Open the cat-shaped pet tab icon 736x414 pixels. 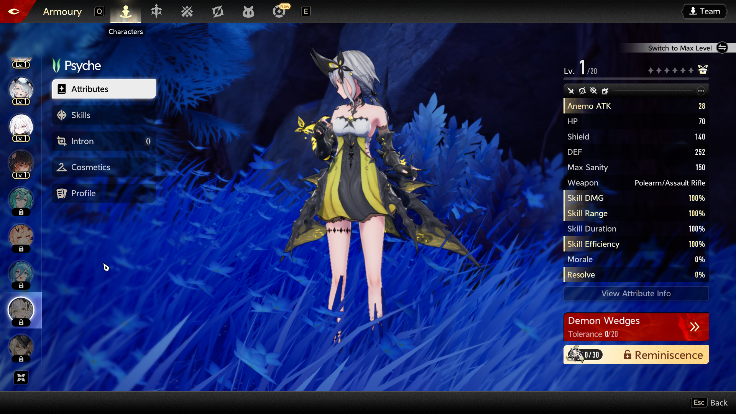(x=248, y=11)
